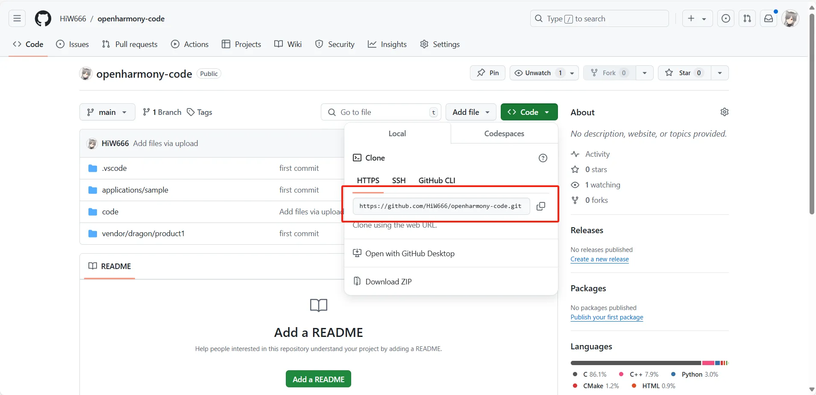816x395 pixels.
Task: Copy the HTTPS clone URL to clipboard
Action: point(540,206)
